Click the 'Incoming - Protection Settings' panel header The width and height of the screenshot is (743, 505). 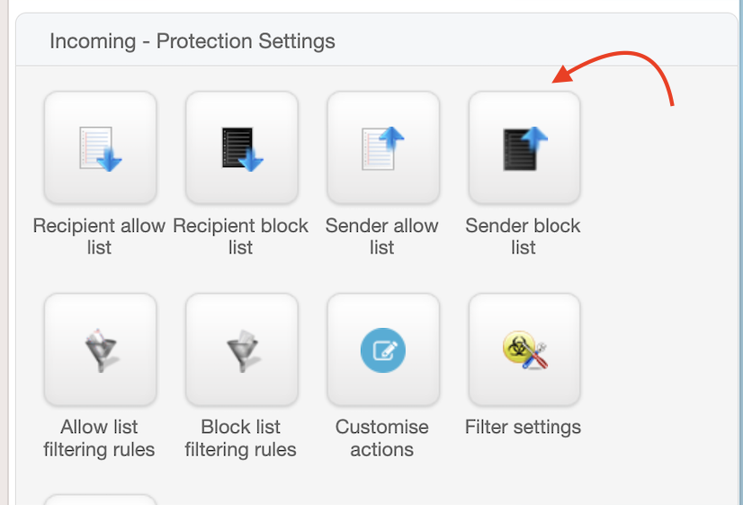point(192,40)
